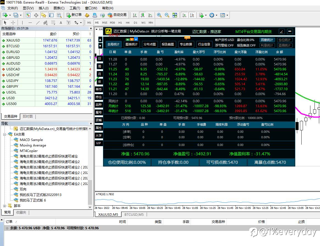Image resolution: width=320 pixels, height=246 pixels.
Task: Toggle 自动交易 auto trading button
Action: point(117,15)
